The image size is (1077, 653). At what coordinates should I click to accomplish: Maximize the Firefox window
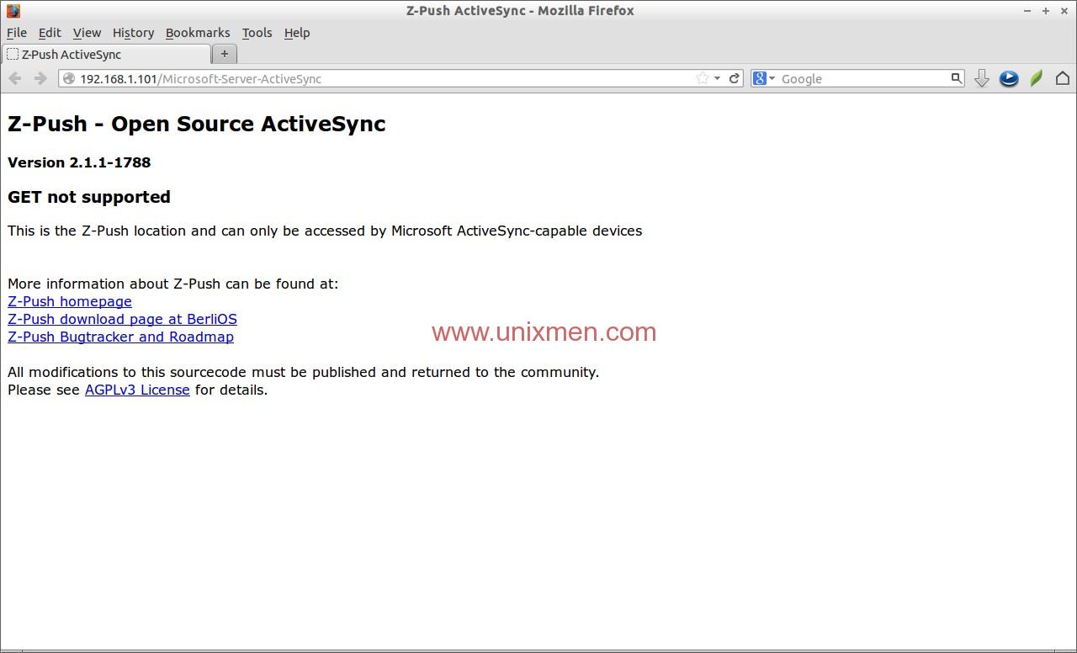1046,11
